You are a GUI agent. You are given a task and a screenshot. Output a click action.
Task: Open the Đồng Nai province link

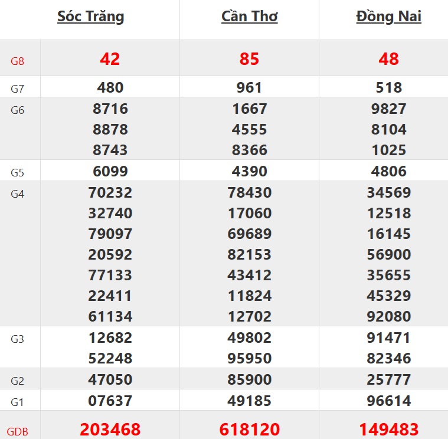point(389,17)
